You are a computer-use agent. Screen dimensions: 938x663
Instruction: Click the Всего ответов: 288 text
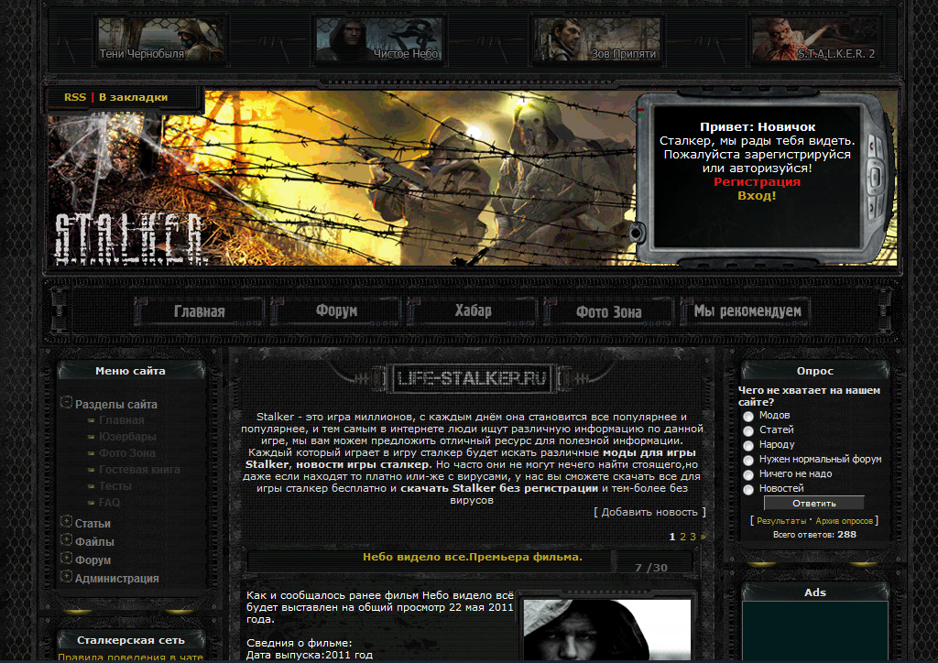pos(814,535)
